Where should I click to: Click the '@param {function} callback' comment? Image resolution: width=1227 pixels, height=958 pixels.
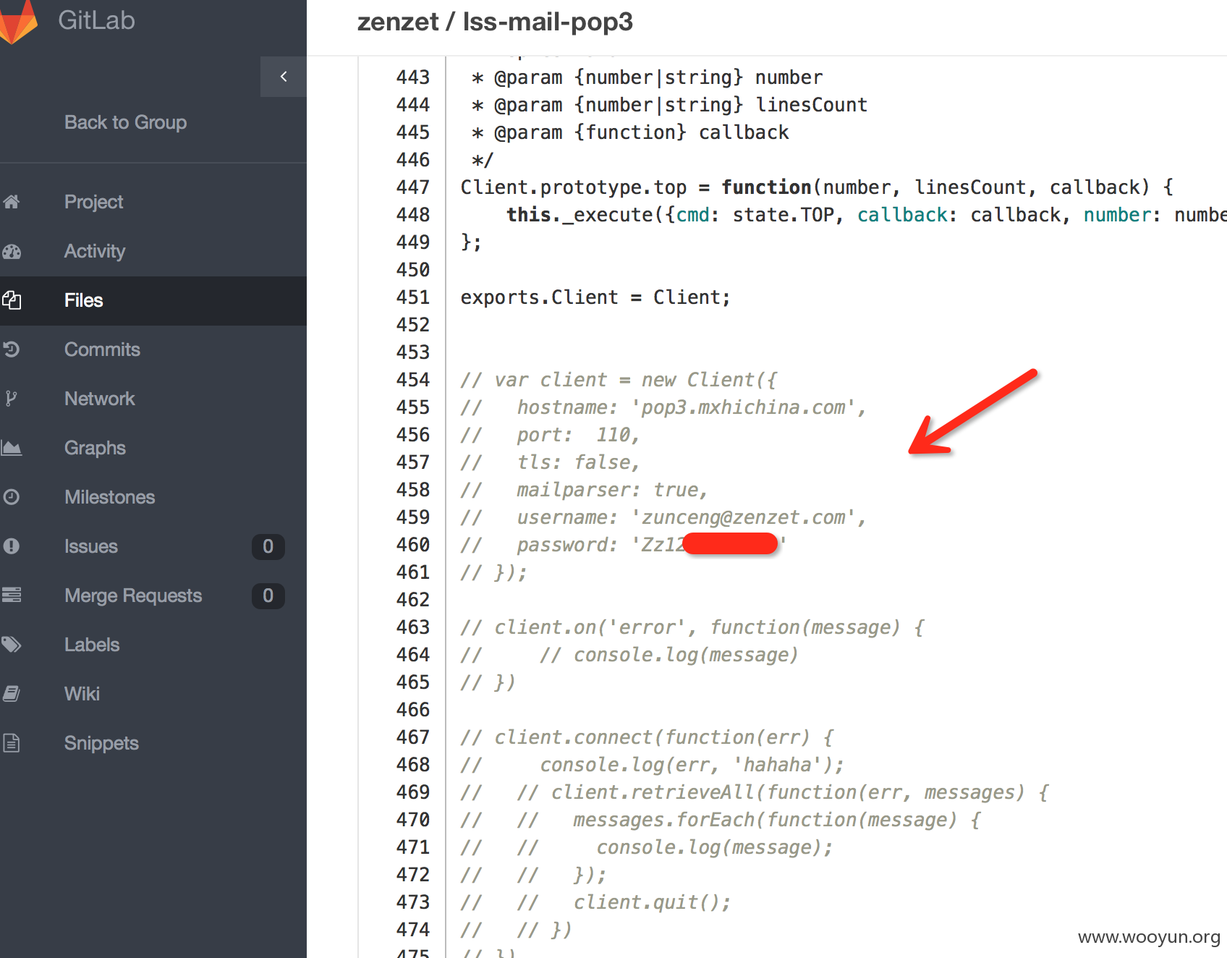point(641,132)
